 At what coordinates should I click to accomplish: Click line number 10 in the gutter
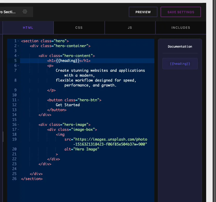(14, 95)
